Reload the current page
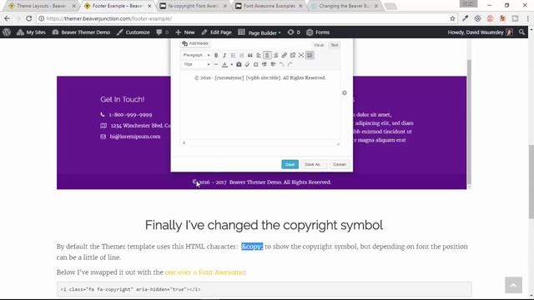534x300 pixels. (x=29, y=18)
